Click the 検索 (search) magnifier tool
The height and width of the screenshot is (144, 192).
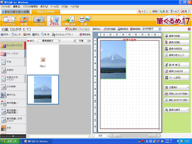coord(46,35)
